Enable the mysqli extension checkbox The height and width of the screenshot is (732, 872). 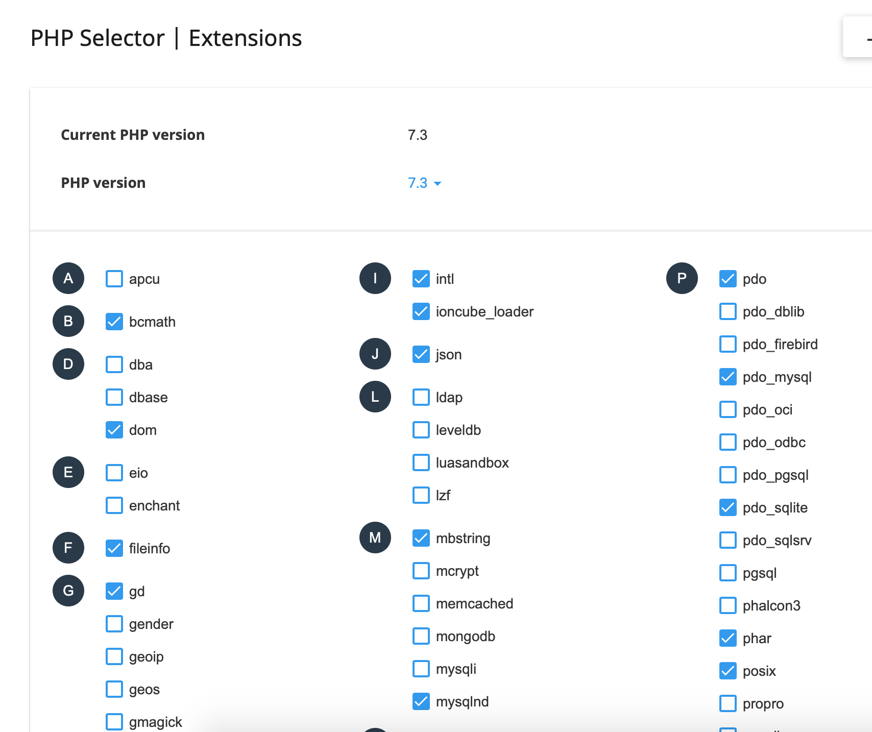click(421, 669)
